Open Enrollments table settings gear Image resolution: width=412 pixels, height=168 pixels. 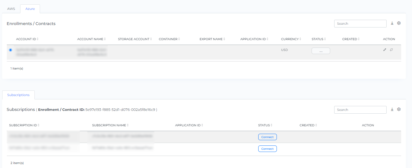(x=399, y=23)
